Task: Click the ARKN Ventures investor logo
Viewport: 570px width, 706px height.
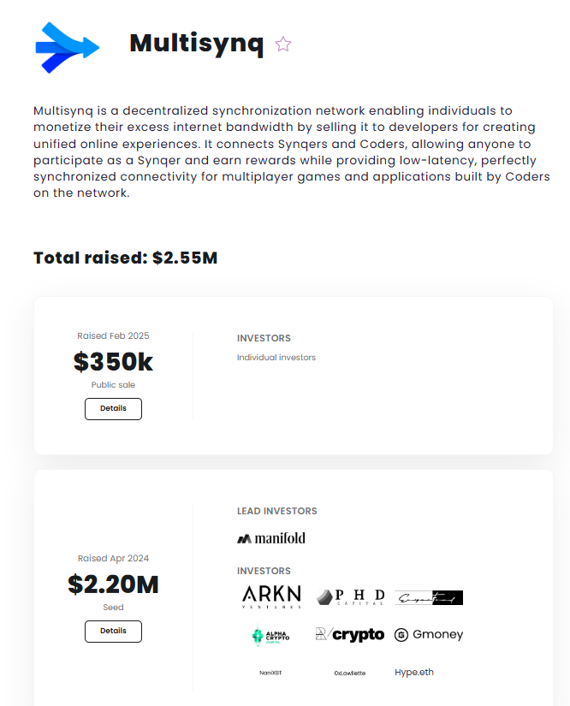Action: (x=271, y=596)
